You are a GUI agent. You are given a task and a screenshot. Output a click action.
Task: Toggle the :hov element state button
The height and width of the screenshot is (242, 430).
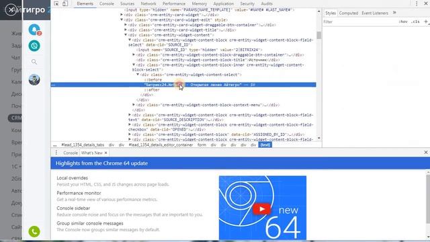403,22
